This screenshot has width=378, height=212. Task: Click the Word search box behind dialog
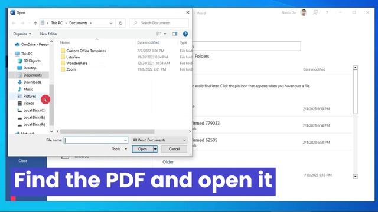point(246,46)
